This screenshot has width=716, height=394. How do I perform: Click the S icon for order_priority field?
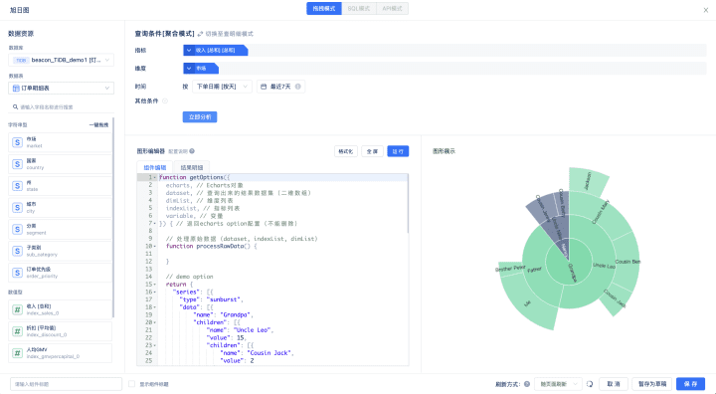click(17, 273)
